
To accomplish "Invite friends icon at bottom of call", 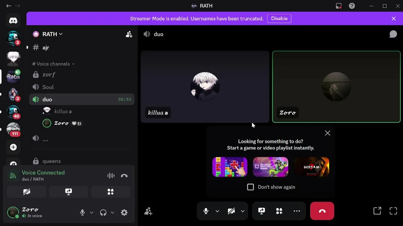I will coord(148,211).
